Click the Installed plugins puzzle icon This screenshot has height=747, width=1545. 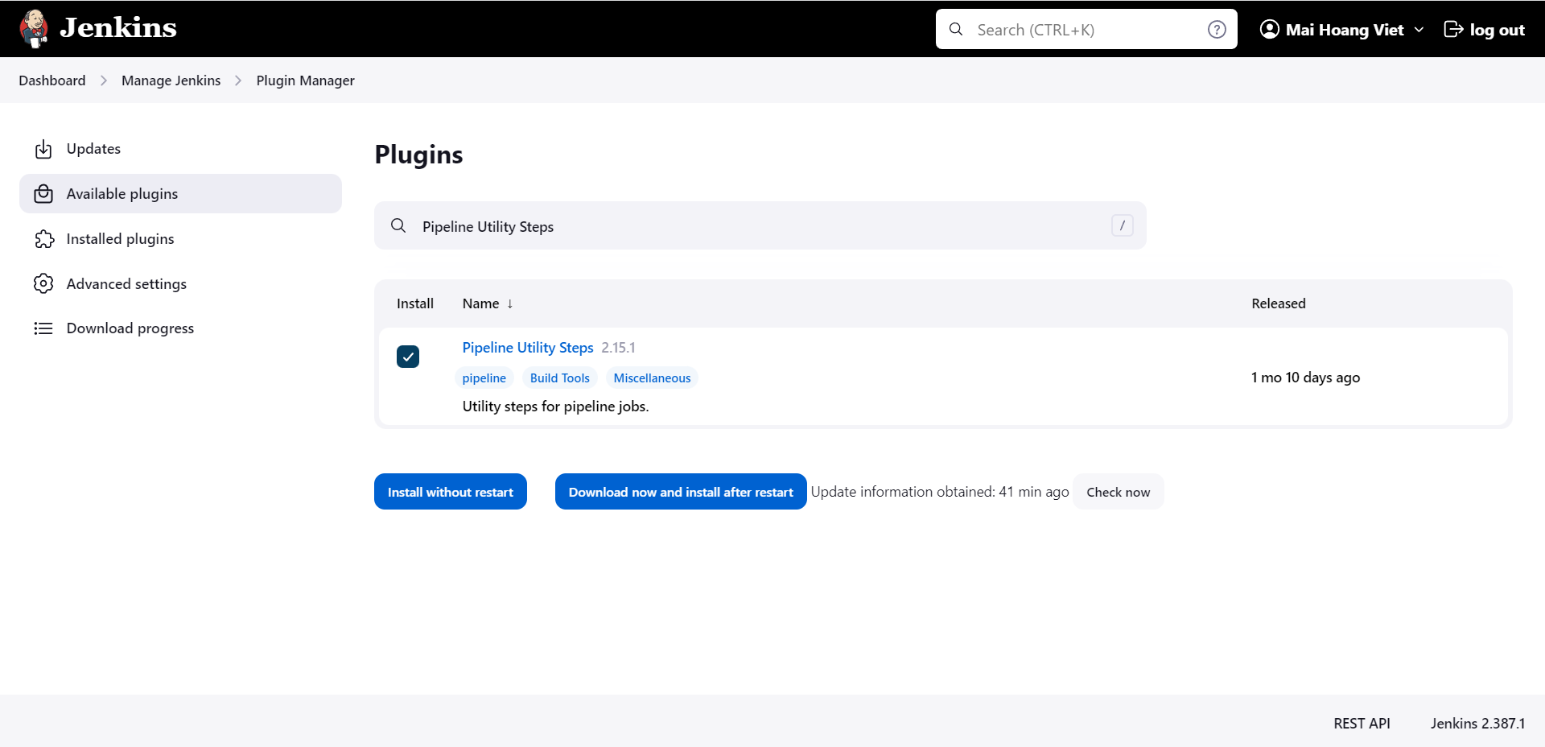(43, 239)
